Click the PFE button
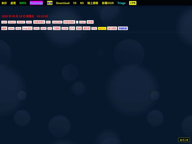Image resolution: width=192 pixels, height=144 pixels. click(x=94, y=28)
